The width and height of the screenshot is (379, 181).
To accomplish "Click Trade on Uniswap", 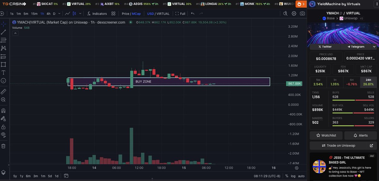I will [338, 145].
